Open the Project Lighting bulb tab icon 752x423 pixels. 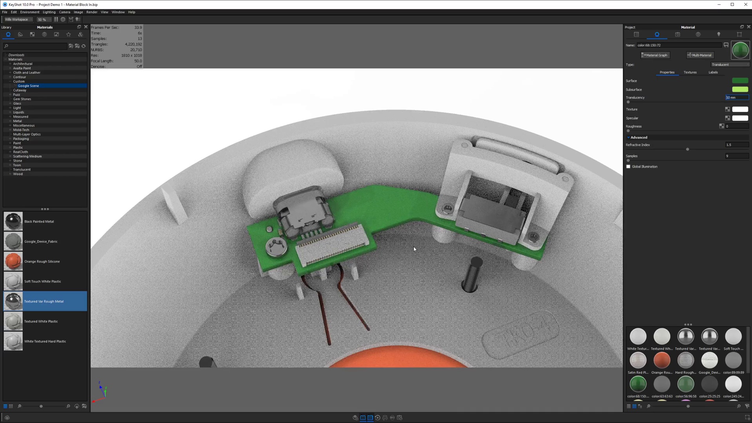click(x=719, y=34)
